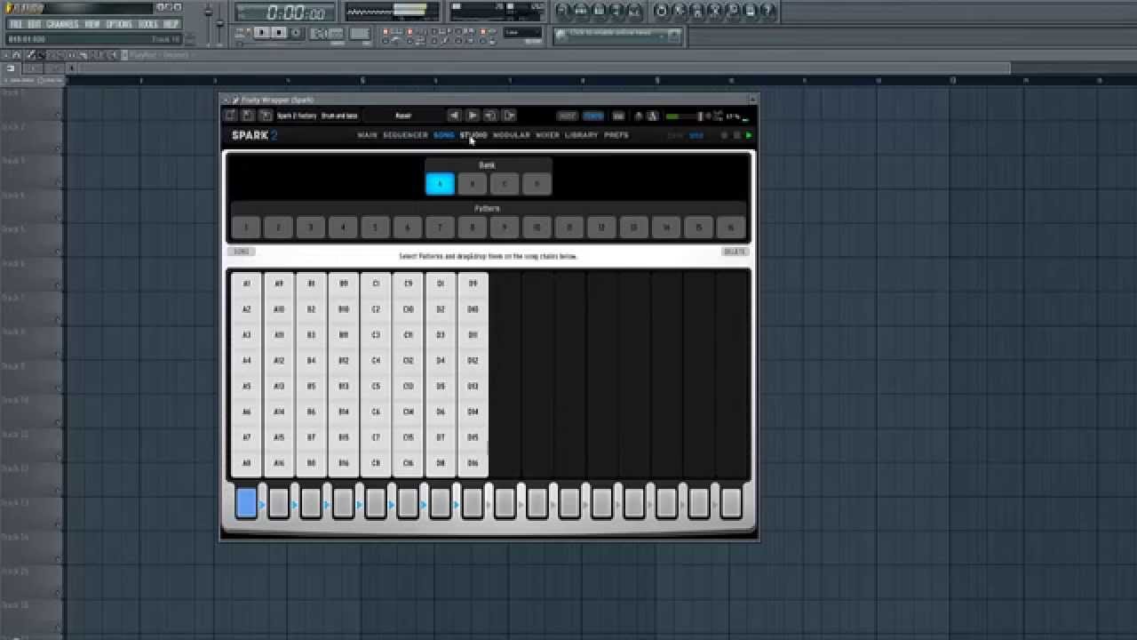Open the PREFS tab

[616, 135]
